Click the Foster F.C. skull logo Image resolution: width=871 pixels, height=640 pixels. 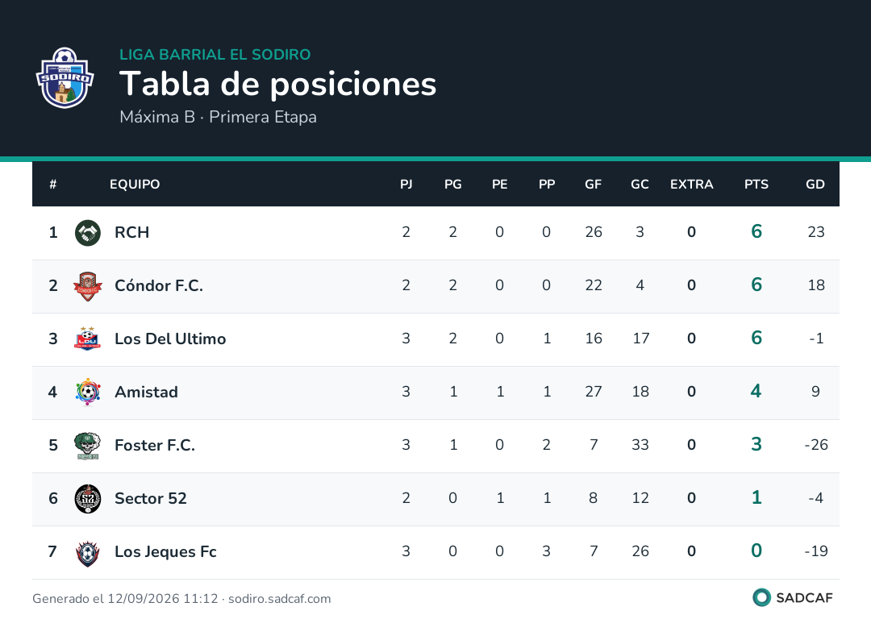click(x=88, y=446)
